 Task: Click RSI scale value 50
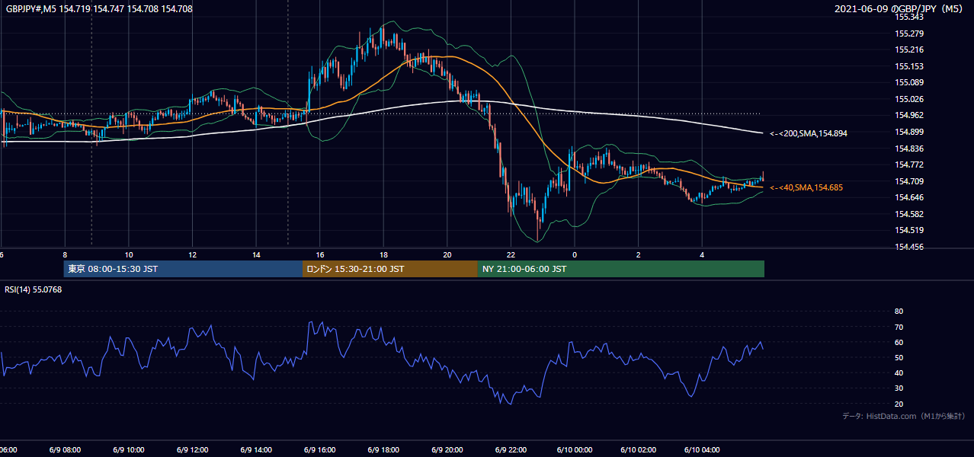[899, 358]
